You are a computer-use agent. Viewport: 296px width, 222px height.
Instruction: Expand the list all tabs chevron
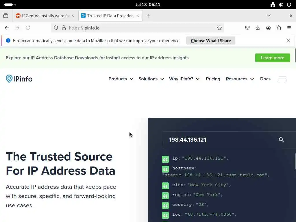coord(269,16)
